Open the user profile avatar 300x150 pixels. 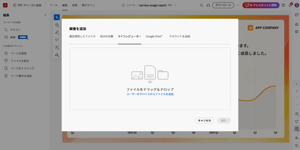click(x=296, y=5)
